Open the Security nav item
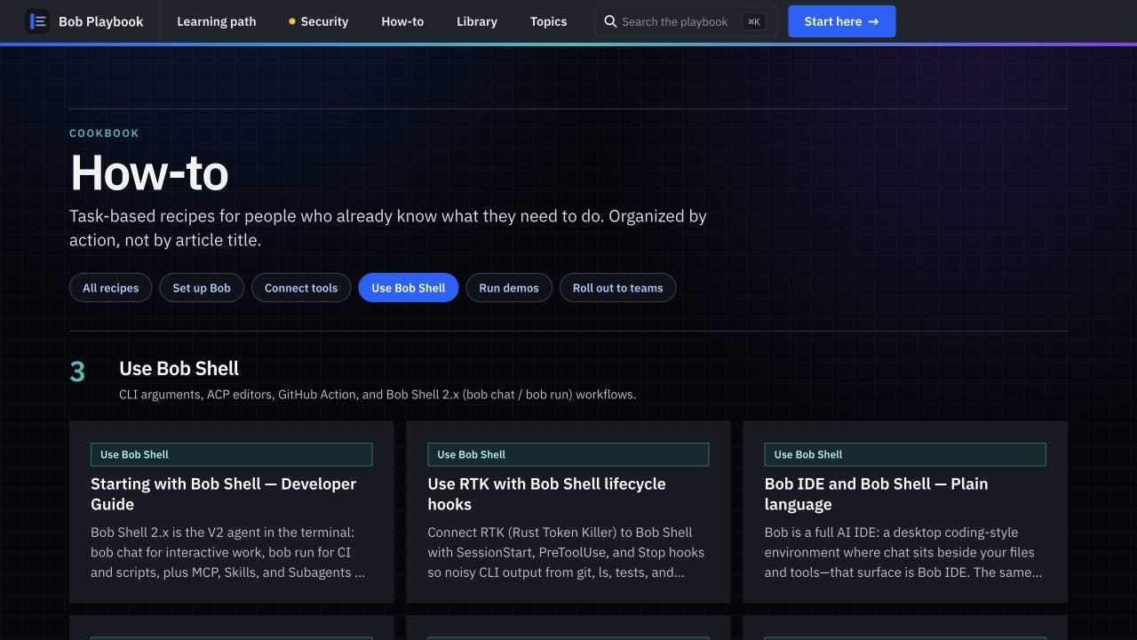This screenshot has height=640, width=1137. [x=318, y=21]
